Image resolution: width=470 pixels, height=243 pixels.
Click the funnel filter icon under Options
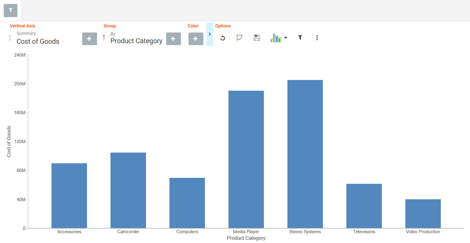[x=300, y=37]
